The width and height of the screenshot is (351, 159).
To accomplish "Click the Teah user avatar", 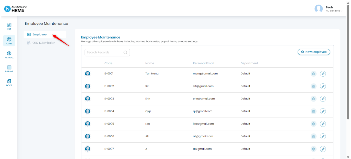I will (x=319, y=9).
